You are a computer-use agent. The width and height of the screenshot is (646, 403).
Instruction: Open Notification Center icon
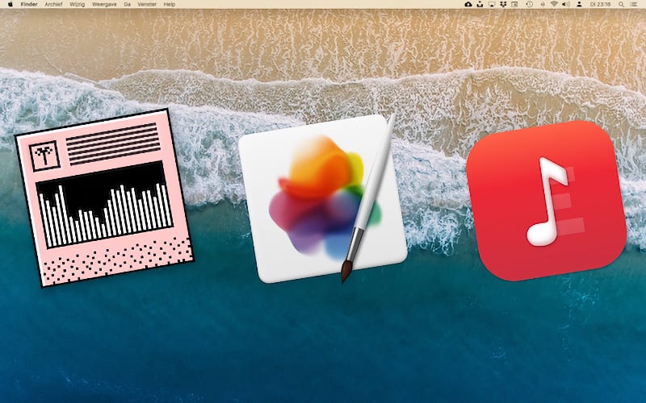click(x=634, y=4)
